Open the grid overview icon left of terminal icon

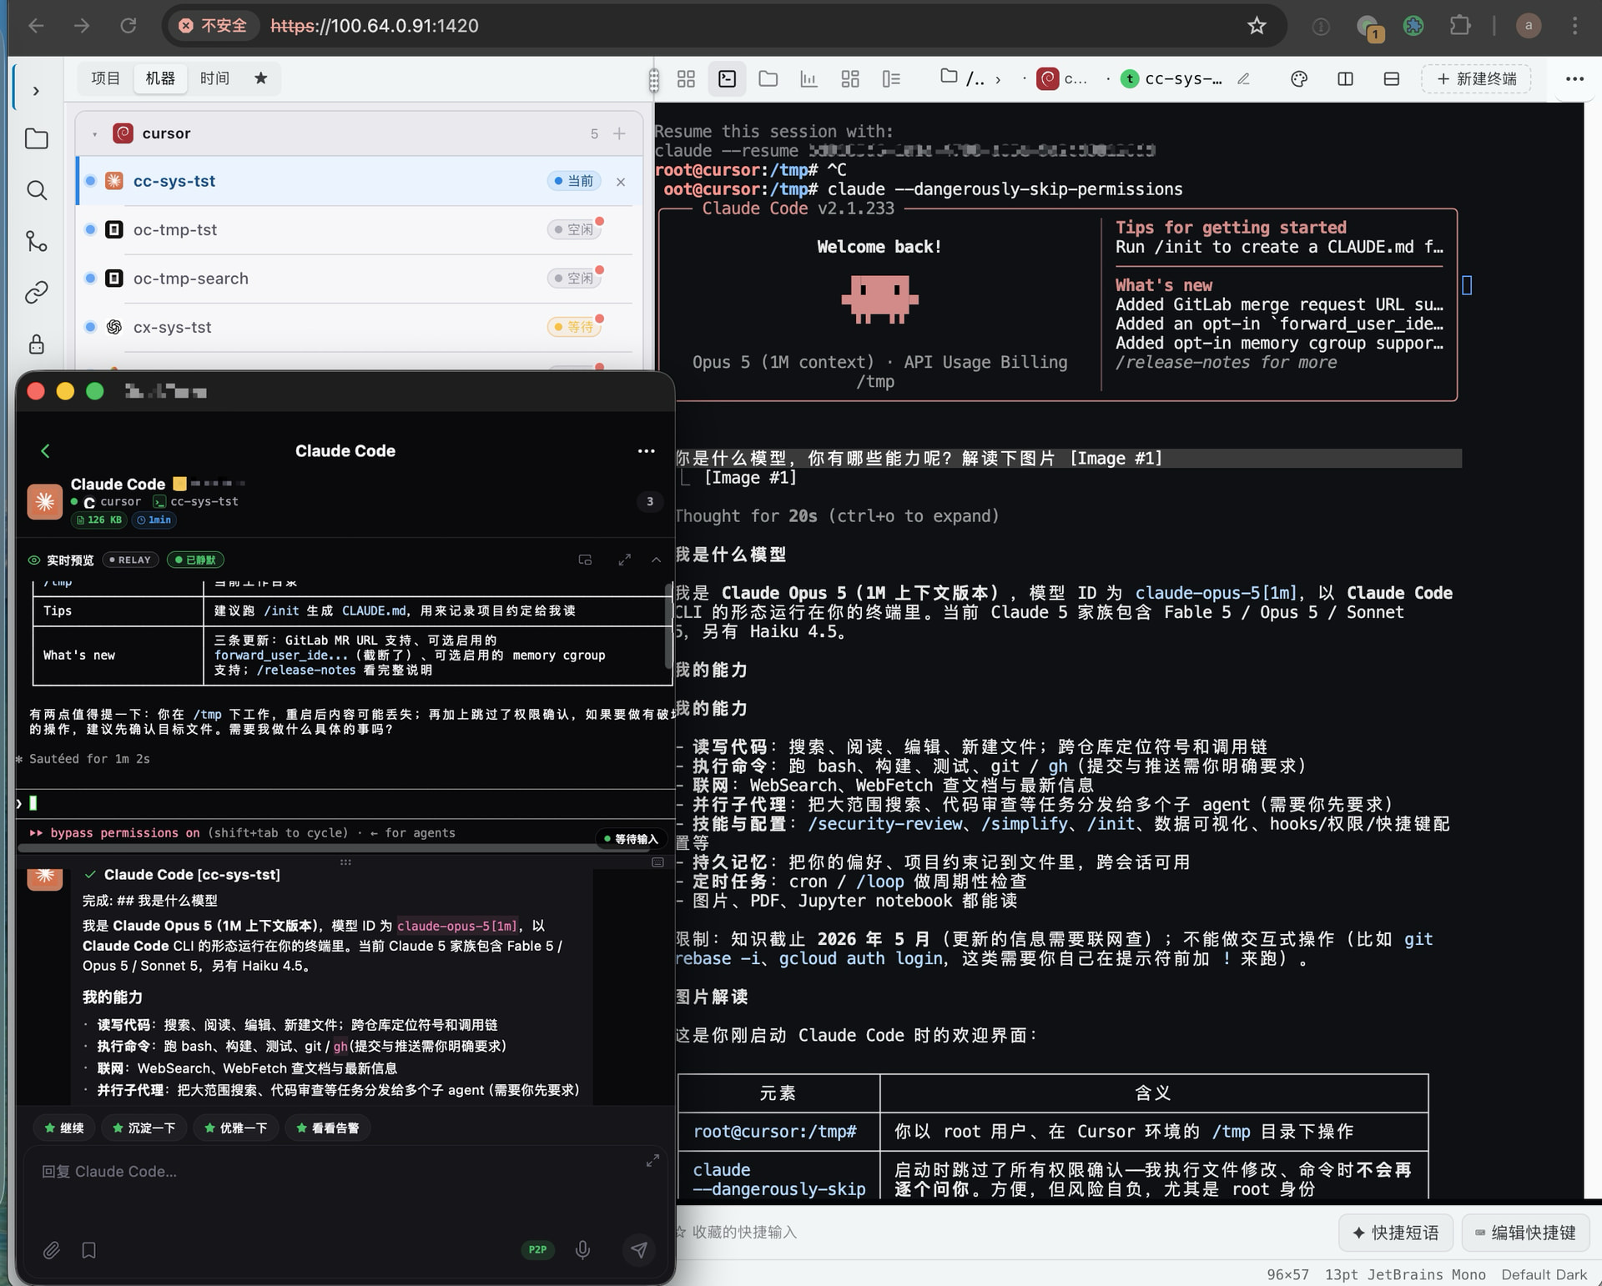[x=686, y=79]
